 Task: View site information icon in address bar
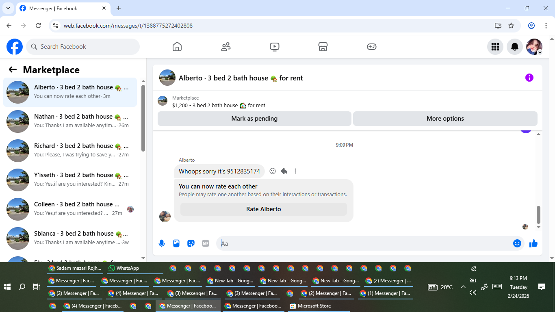tap(56, 26)
